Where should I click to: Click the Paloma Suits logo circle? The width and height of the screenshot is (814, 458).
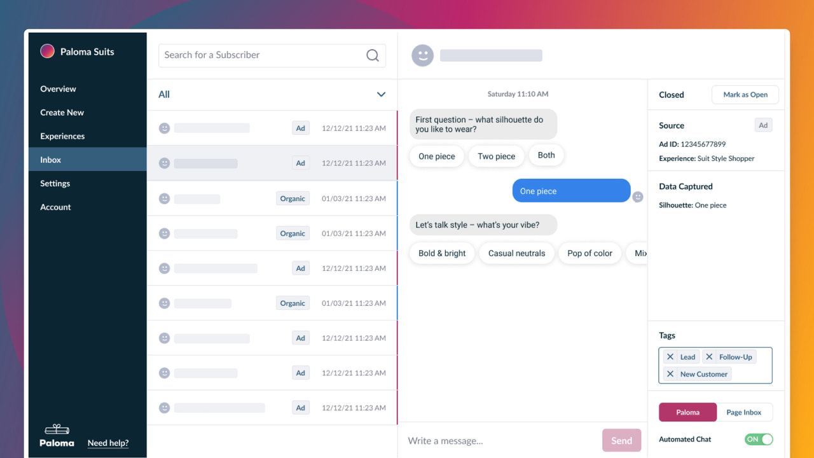(x=47, y=51)
